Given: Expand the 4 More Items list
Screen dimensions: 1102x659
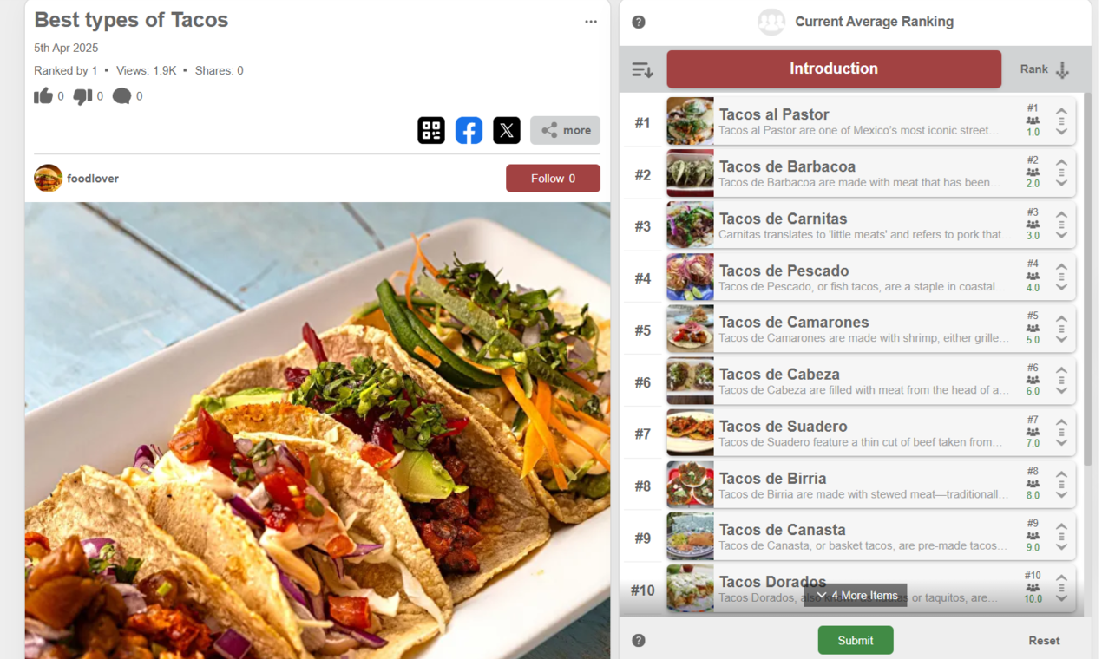Looking at the screenshot, I should pos(856,596).
